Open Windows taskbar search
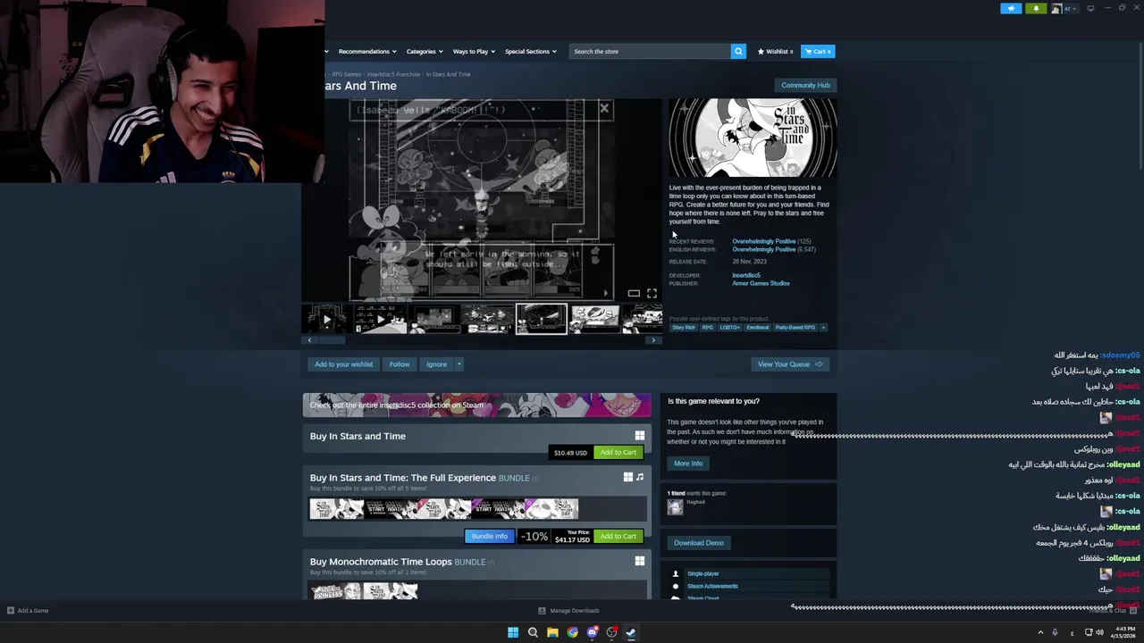Image resolution: width=1144 pixels, height=643 pixels. click(x=533, y=632)
